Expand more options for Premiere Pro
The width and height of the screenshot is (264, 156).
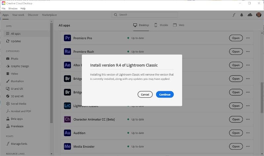(248, 38)
